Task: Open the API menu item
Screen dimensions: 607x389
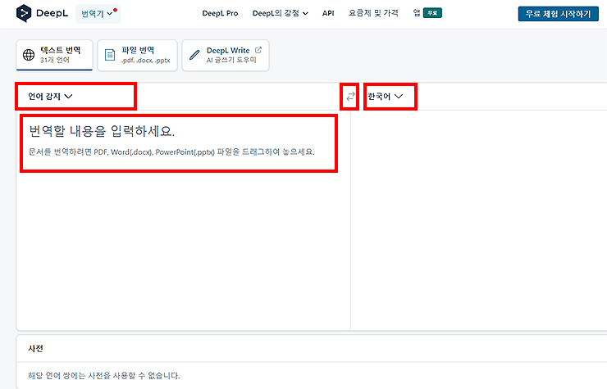Action: click(328, 13)
